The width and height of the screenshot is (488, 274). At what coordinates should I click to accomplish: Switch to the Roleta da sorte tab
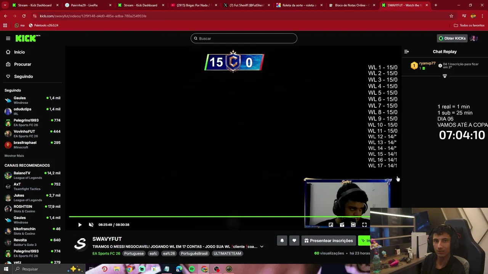299,5
